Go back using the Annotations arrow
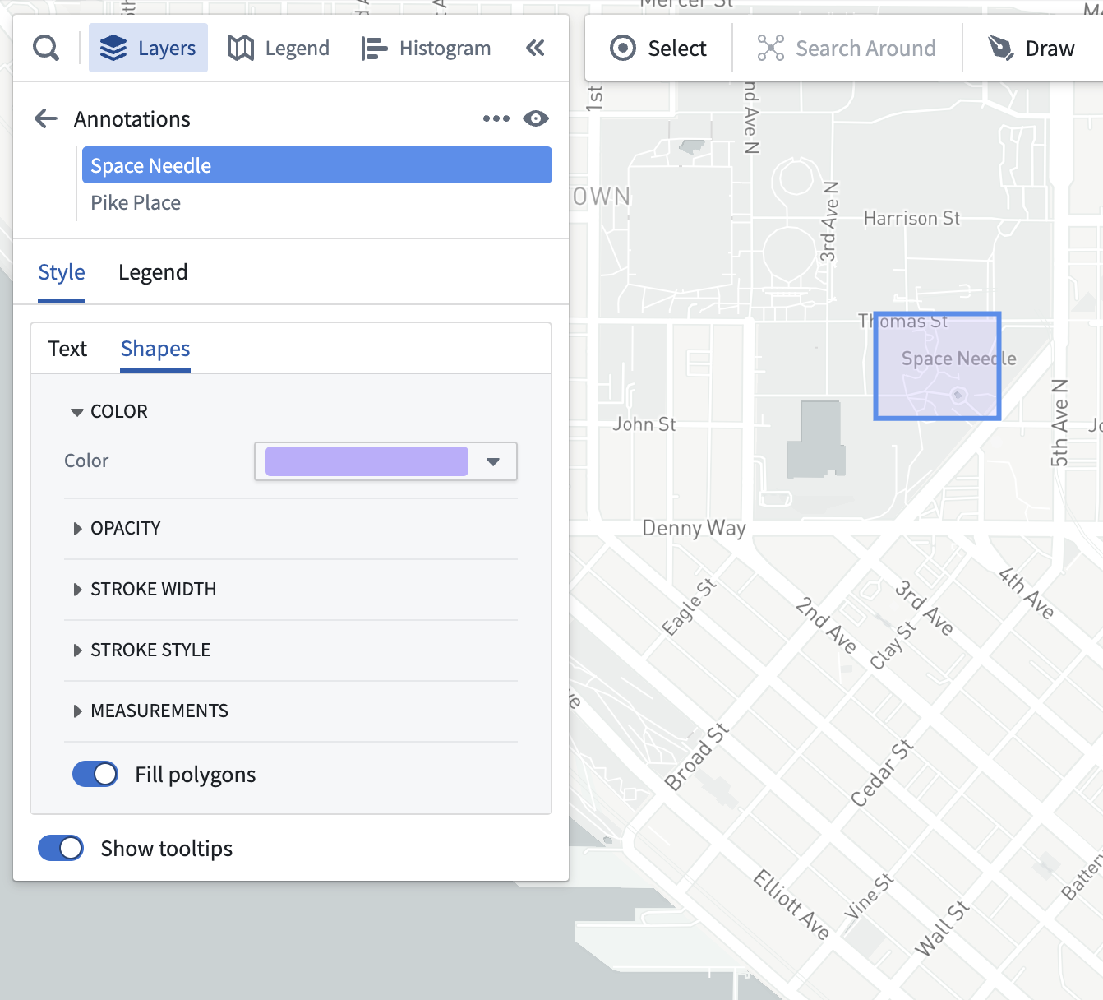The width and height of the screenshot is (1103, 1000). pyautogui.click(x=46, y=119)
